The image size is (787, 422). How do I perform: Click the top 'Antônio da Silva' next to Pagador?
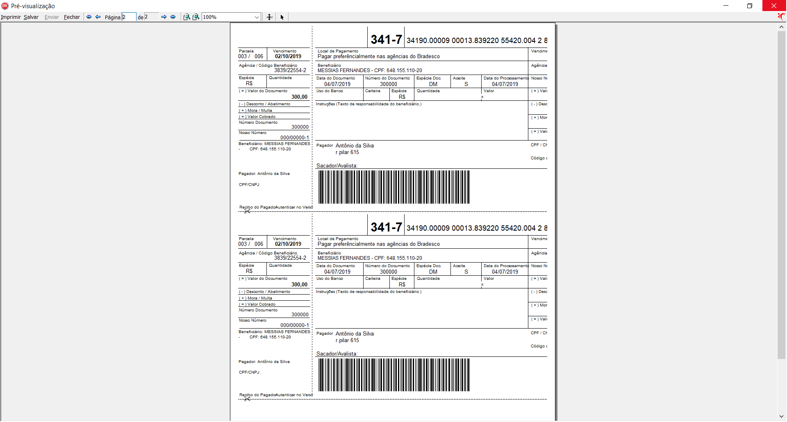coord(355,145)
